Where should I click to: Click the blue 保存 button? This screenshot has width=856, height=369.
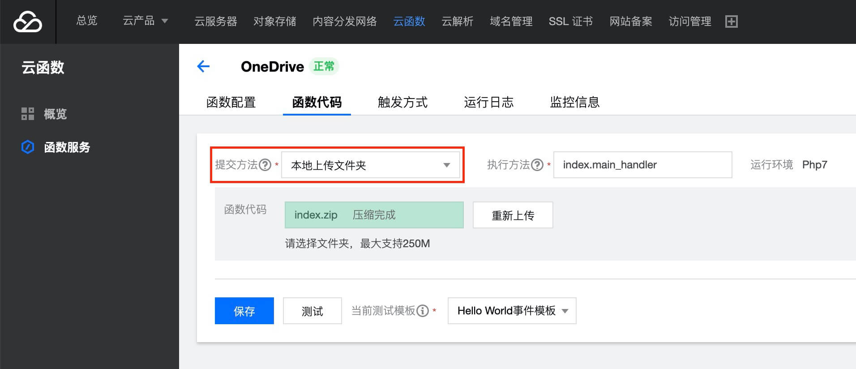[244, 311]
